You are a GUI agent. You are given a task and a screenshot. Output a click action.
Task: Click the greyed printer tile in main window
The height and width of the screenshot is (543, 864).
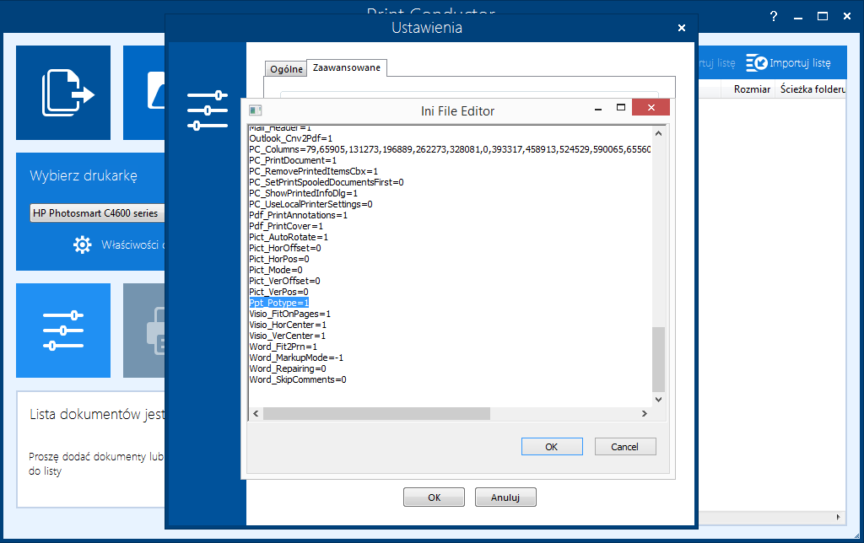(143, 331)
